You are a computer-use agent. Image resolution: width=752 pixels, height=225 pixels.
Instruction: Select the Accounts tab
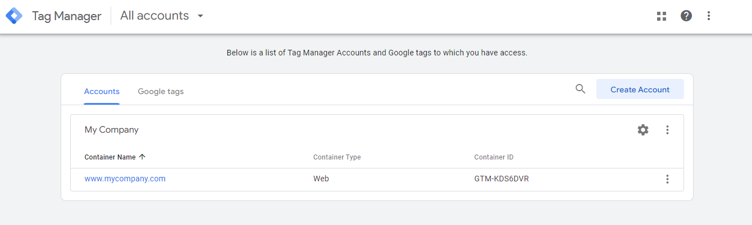point(102,91)
